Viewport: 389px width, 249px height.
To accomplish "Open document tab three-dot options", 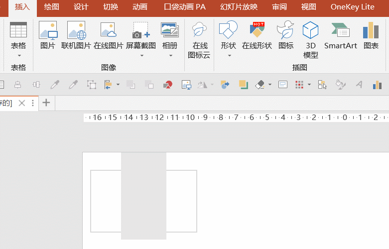I will click(33, 103).
